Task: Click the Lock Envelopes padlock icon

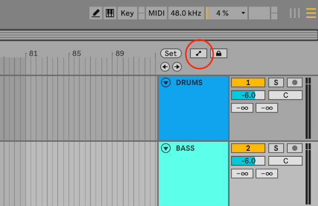Action: point(219,53)
